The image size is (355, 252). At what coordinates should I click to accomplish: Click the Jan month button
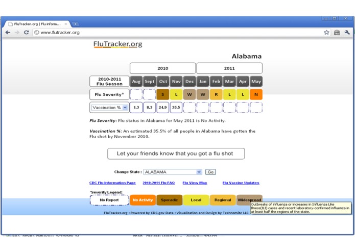203,81
